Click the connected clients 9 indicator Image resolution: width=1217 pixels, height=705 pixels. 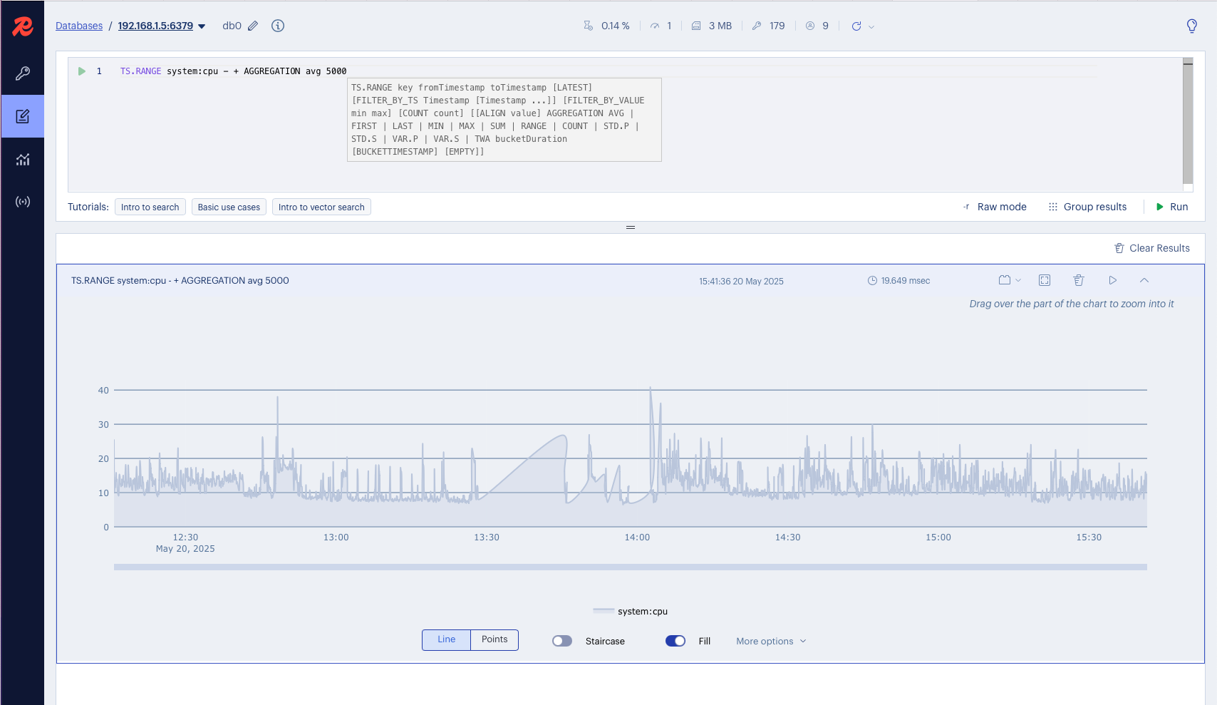pyautogui.click(x=817, y=26)
